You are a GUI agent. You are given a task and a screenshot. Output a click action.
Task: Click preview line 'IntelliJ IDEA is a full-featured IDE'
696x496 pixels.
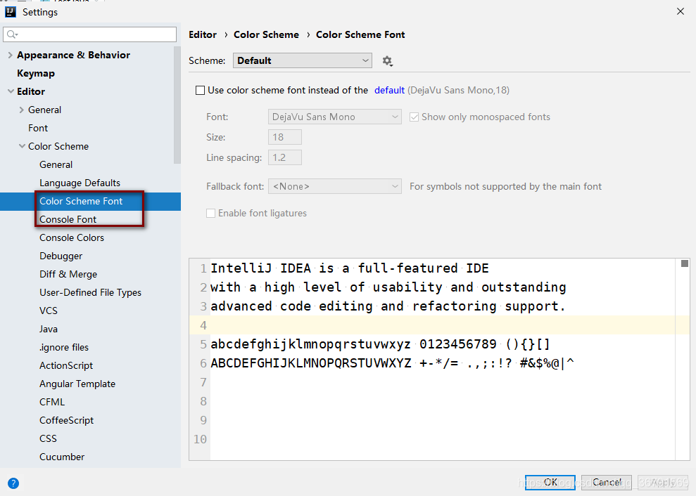(349, 268)
